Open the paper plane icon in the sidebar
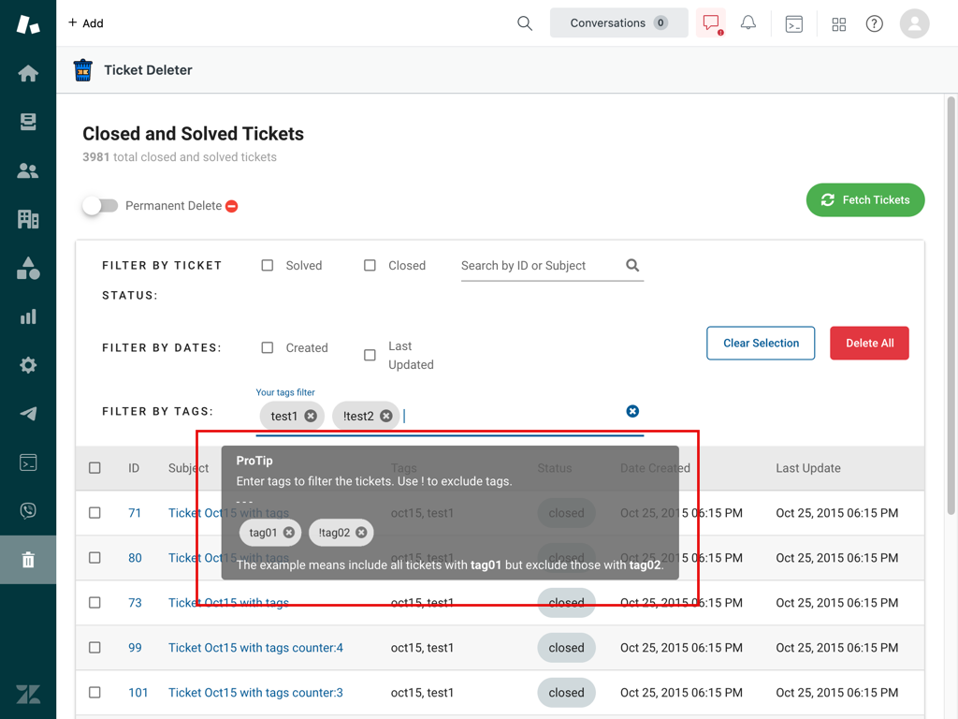958x719 pixels. (28, 413)
